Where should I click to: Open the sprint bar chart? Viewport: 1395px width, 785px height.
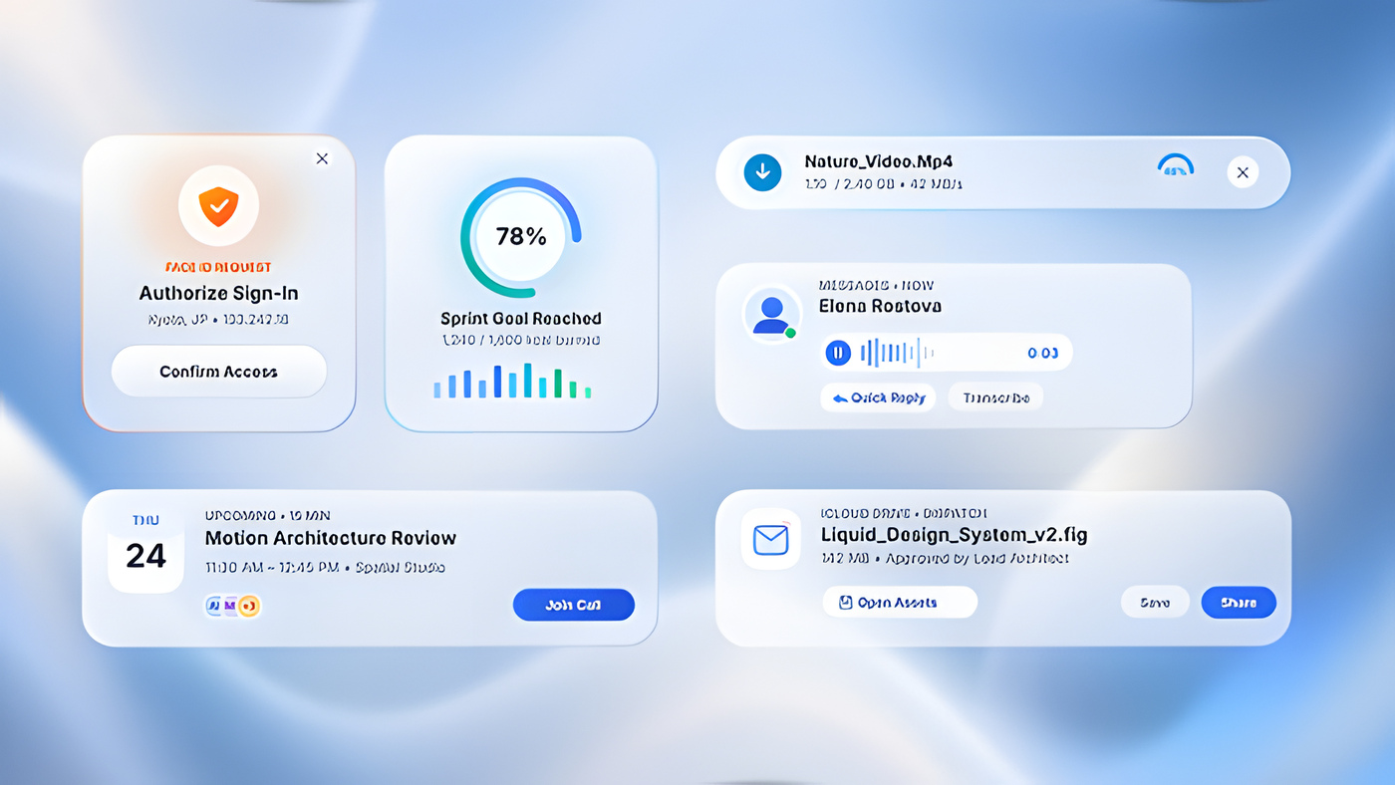pos(513,381)
